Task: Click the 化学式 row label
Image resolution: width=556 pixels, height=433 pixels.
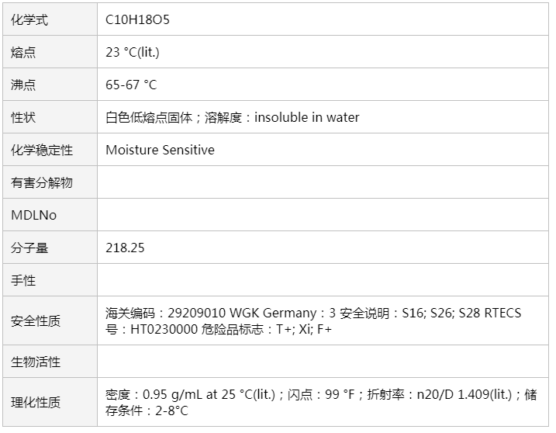Action: (x=29, y=20)
